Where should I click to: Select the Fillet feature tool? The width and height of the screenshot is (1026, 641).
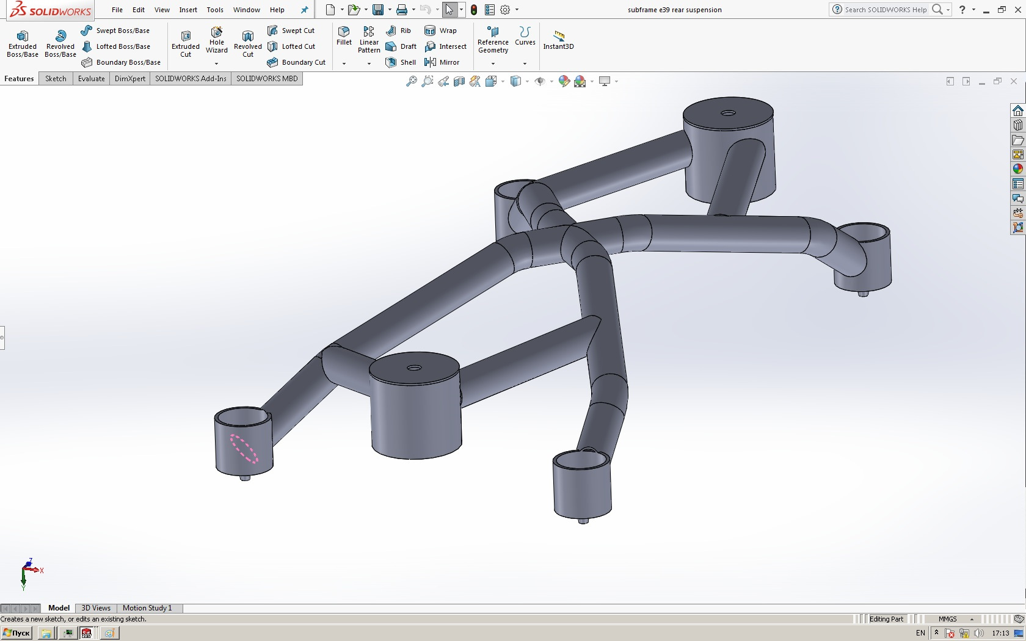343,38
